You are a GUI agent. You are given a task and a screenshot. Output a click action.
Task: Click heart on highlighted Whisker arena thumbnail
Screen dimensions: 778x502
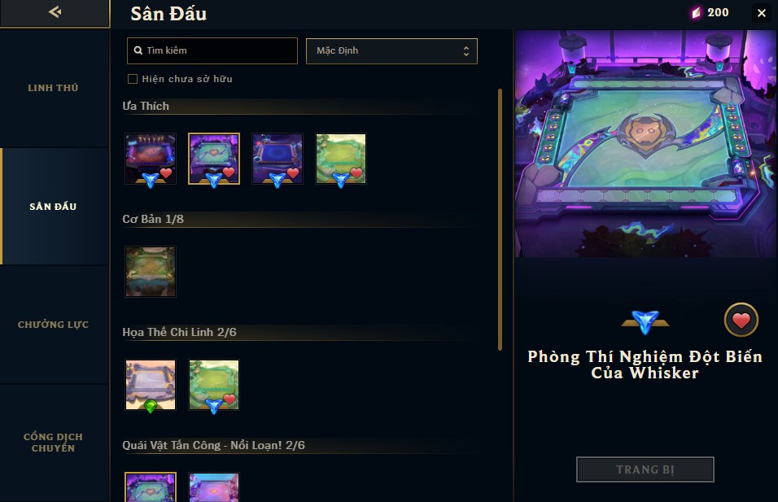click(229, 172)
